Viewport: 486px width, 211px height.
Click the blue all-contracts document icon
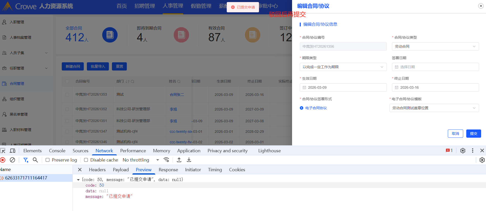tap(110, 35)
